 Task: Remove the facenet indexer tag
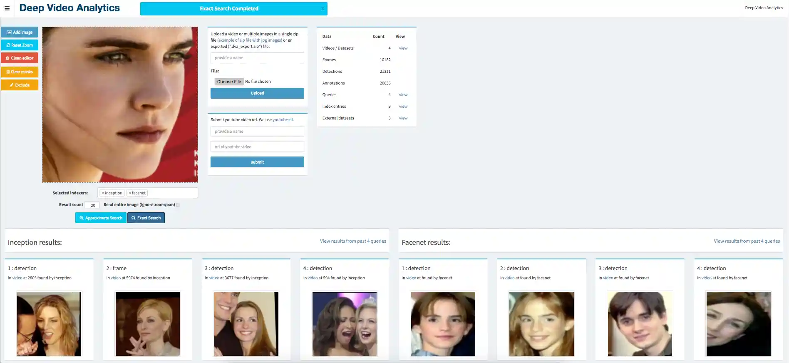(130, 193)
